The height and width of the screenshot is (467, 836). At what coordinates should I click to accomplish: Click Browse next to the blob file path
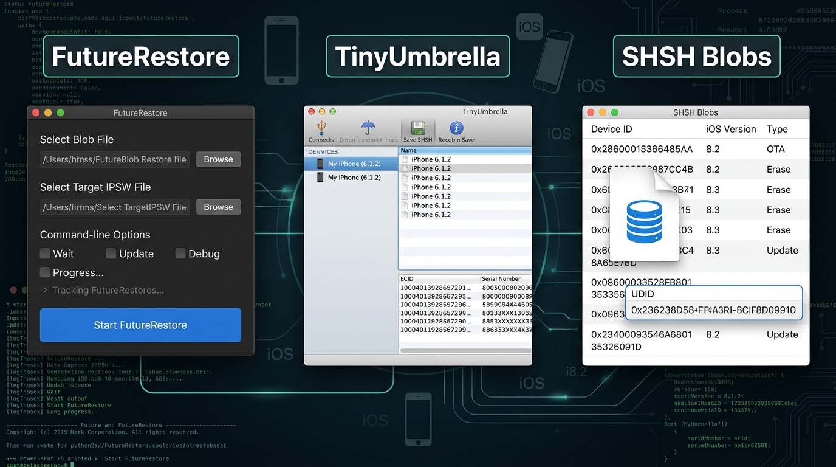click(219, 159)
